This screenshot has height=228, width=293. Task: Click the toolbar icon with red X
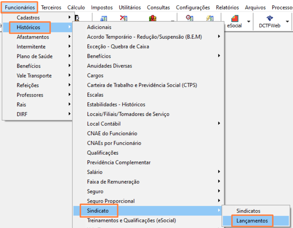click(123, 18)
